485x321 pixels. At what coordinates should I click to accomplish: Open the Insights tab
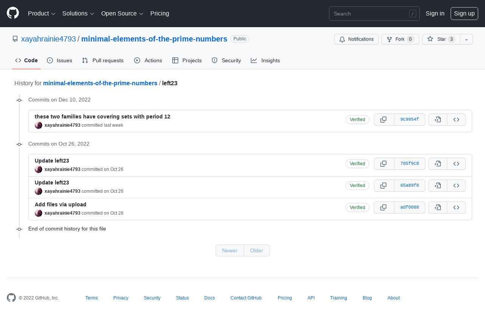tap(266, 60)
